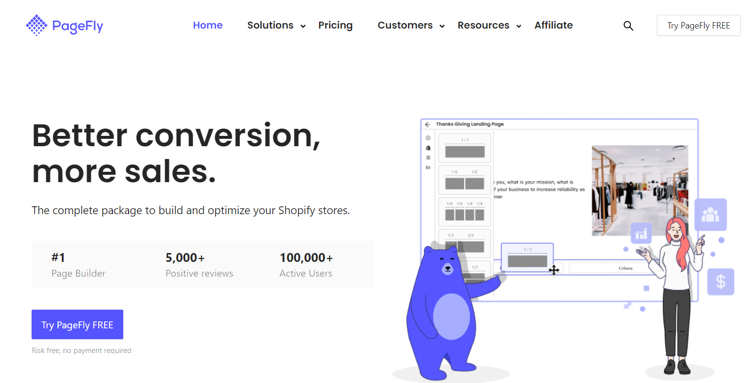Viewport: 756px width, 383px height.
Task: Click the '#1' Page Builder stat
Action: [x=78, y=265]
